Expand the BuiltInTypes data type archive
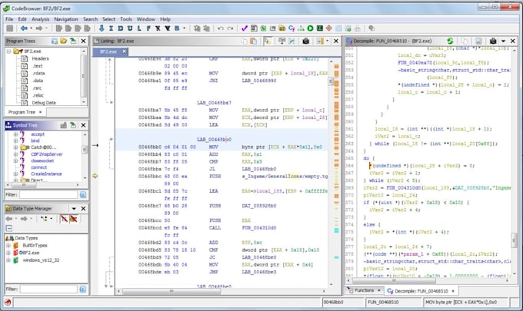523x311 pixels. [x=8, y=246]
